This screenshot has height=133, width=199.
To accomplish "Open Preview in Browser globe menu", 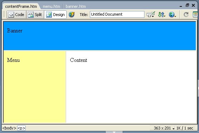I will click(x=173, y=15).
